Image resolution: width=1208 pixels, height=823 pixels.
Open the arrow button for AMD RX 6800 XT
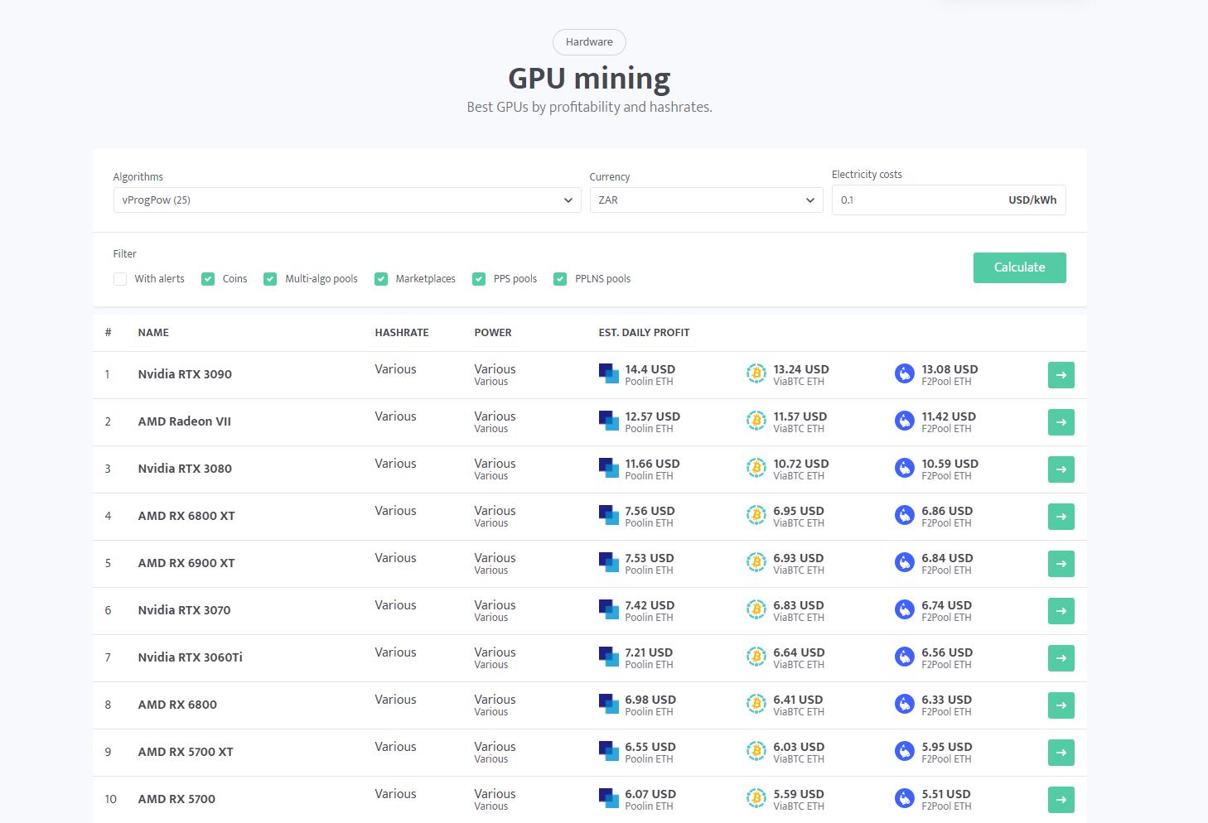coord(1061,517)
